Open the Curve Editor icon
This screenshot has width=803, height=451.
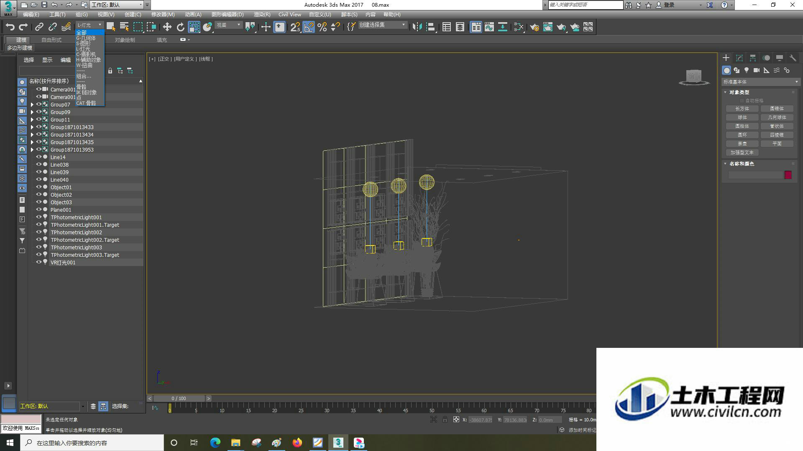tap(489, 27)
